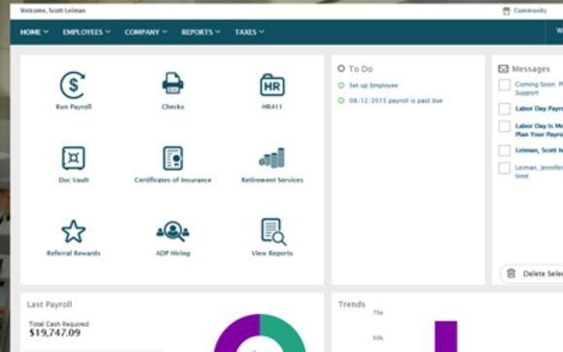Click the Doc Vault label
This screenshot has width=563, height=352.
click(x=74, y=180)
